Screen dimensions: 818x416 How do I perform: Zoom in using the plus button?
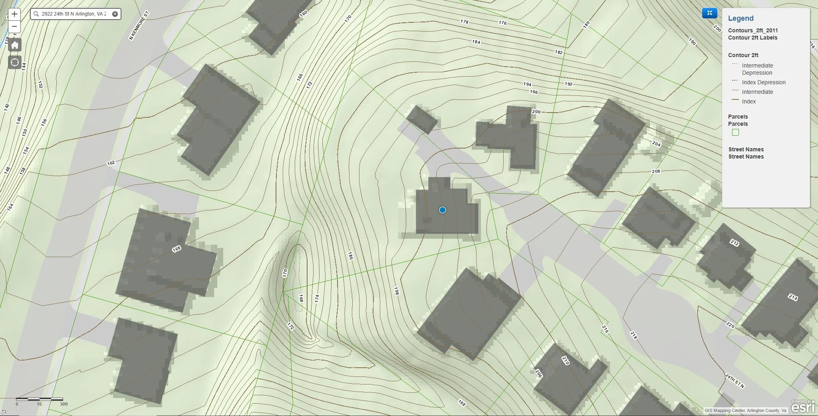coord(14,14)
